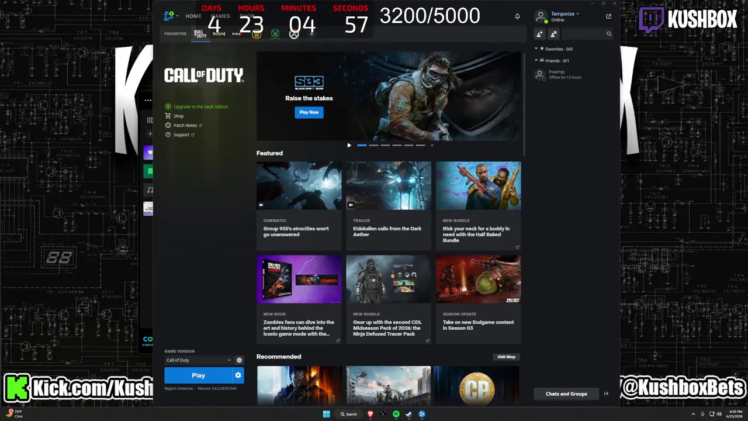Open the Eidskallen trailer card
Screen dimensions: 748x421
pos(389,206)
